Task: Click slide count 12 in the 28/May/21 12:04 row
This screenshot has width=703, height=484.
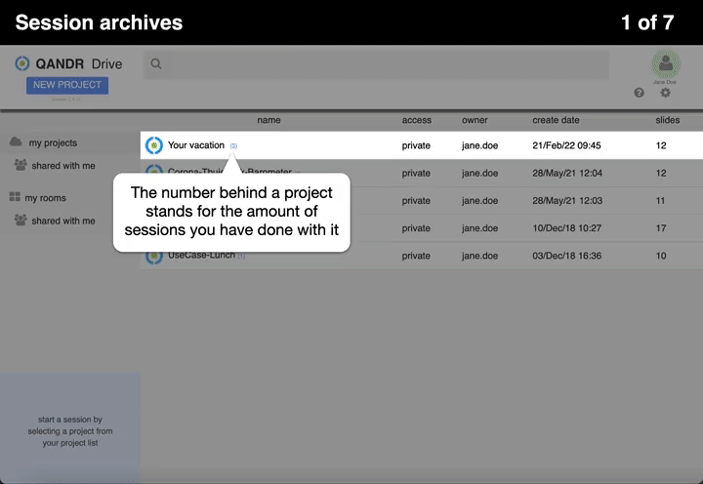Action: (661, 174)
